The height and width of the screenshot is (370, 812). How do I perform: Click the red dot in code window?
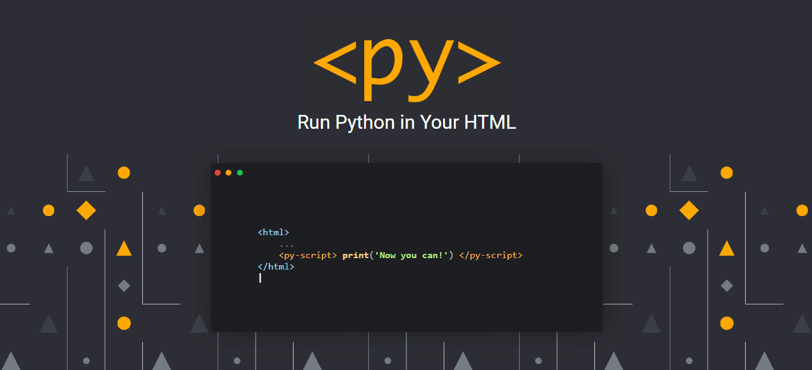coord(218,173)
